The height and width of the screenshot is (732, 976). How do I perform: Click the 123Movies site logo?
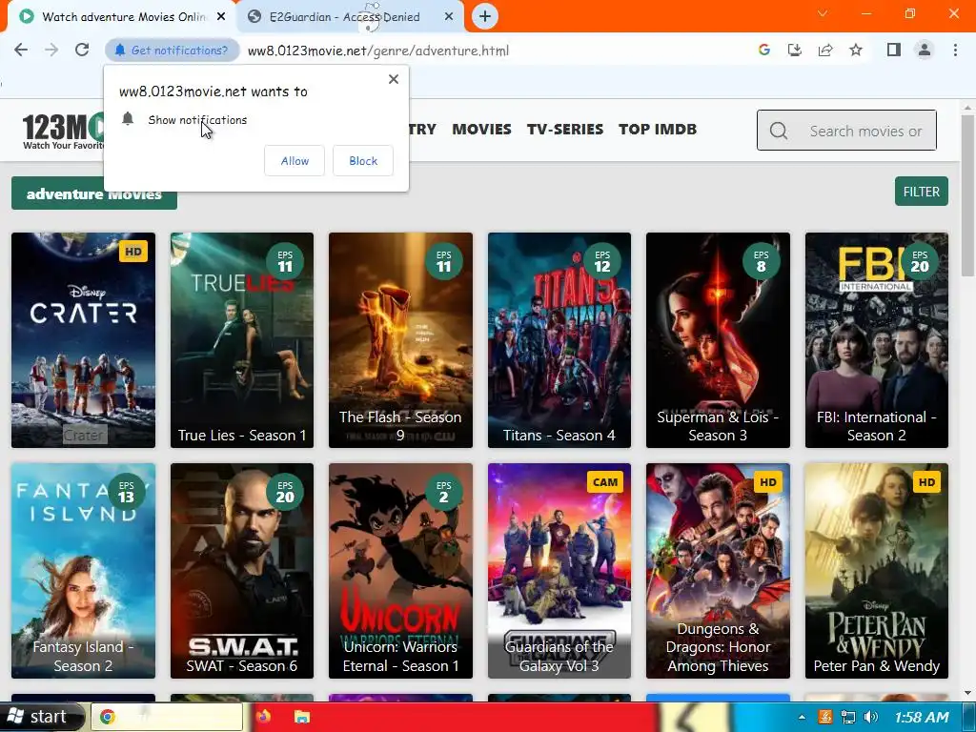[x=64, y=130]
